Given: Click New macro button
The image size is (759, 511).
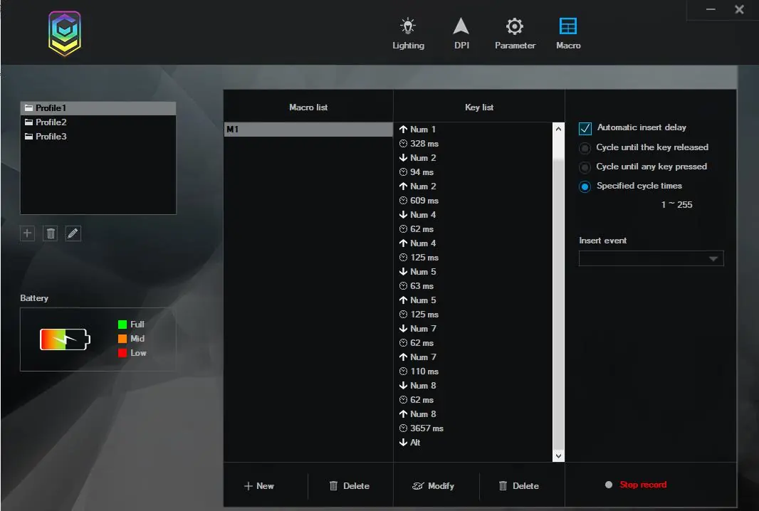Looking at the screenshot, I should [x=259, y=486].
